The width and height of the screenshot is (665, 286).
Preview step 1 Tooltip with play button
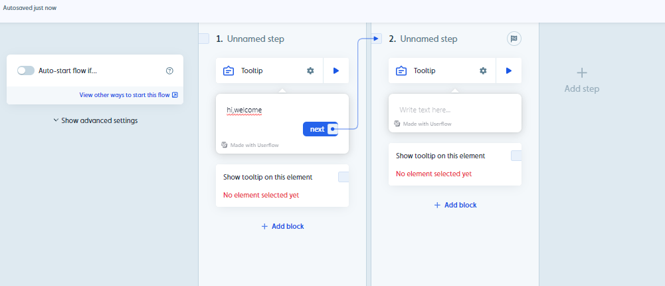coord(336,71)
